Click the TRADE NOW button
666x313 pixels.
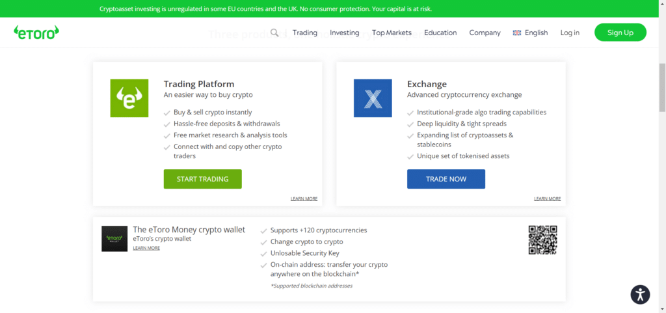click(x=446, y=179)
